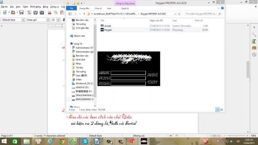Click the Cut scissors icon in Writer
258x145 pixels.
click(50, 12)
